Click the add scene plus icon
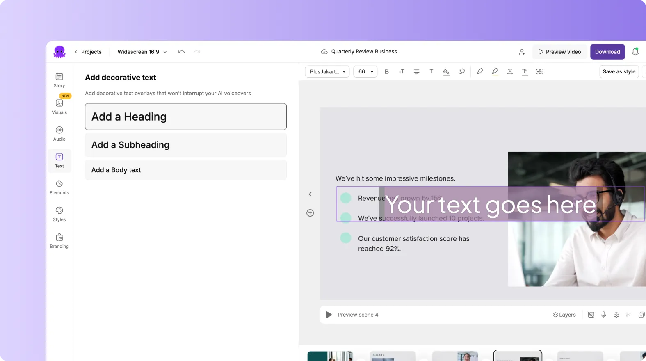The height and width of the screenshot is (361, 646). pyautogui.click(x=310, y=213)
